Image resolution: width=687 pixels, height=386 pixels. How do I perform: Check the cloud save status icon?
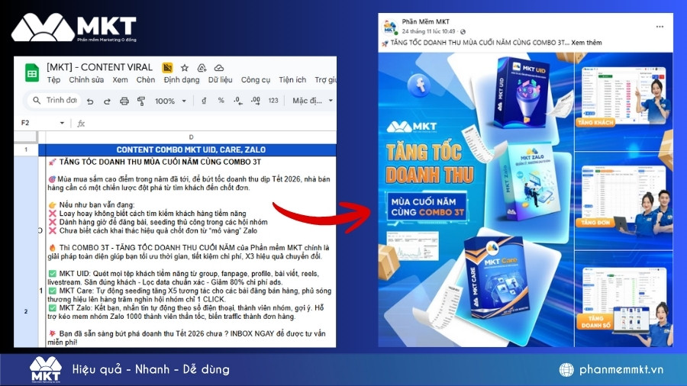click(218, 68)
